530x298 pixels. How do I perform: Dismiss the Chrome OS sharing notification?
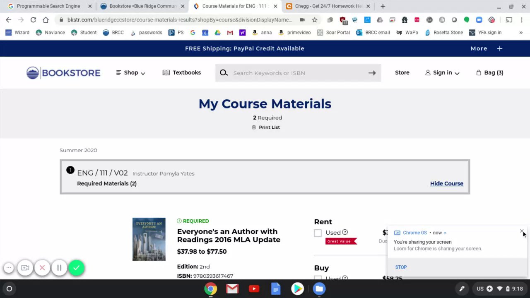(522, 231)
